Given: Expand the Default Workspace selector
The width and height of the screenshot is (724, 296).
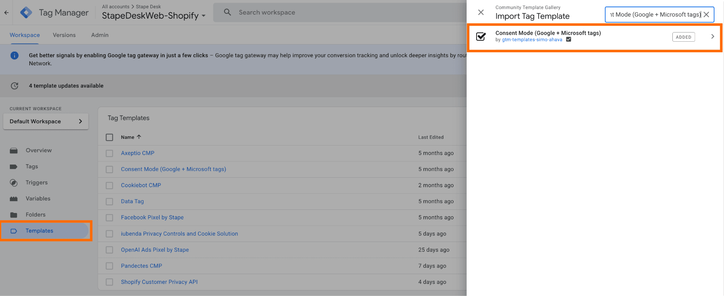Looking at the screenshot, I should (46, 121).
